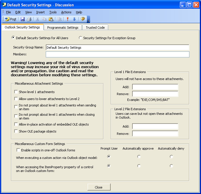
Task: Click the window title bar app icon
Action: [x=4, y=5]
